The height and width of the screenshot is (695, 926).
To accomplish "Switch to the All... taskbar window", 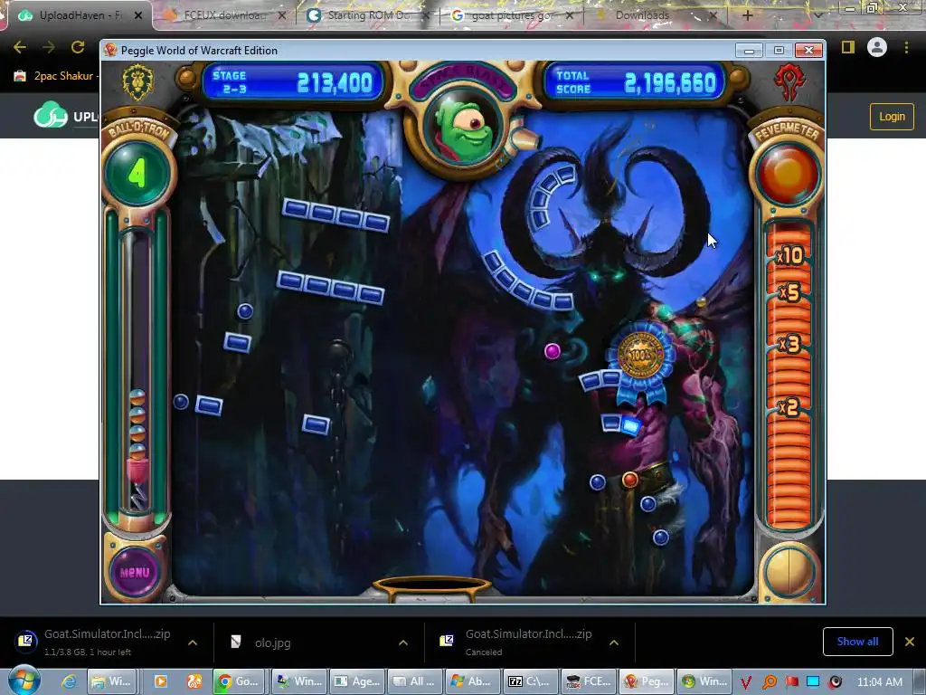I will click(414, 681).
